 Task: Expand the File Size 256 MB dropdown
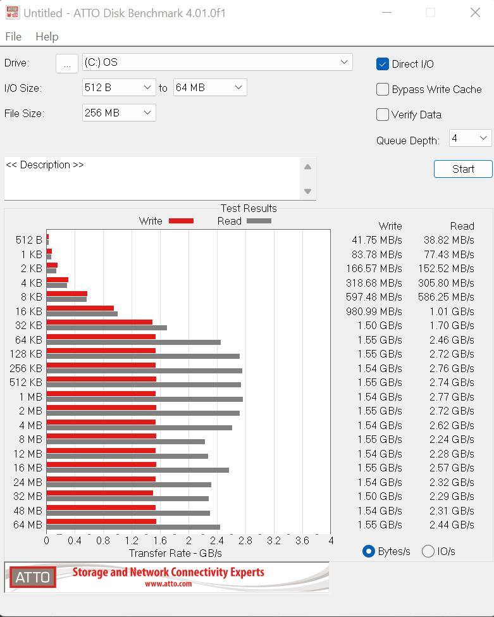point(119,113)
